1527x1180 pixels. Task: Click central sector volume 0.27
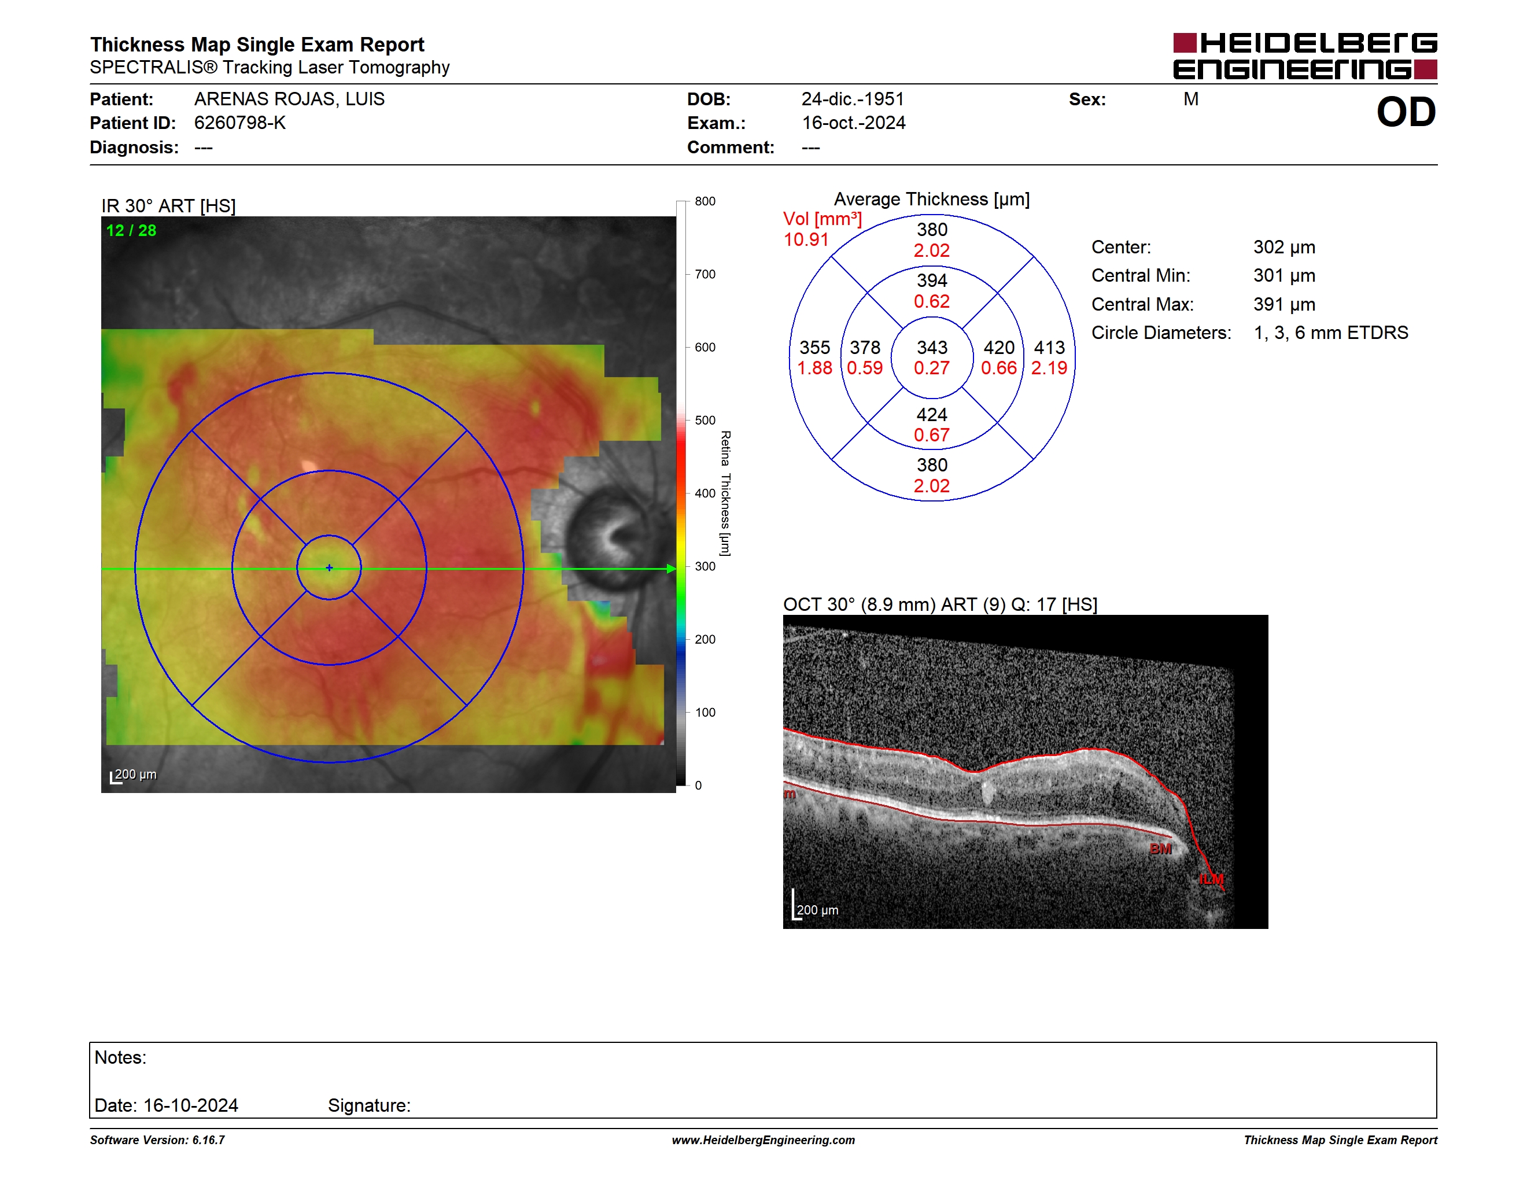coord(932,368)
